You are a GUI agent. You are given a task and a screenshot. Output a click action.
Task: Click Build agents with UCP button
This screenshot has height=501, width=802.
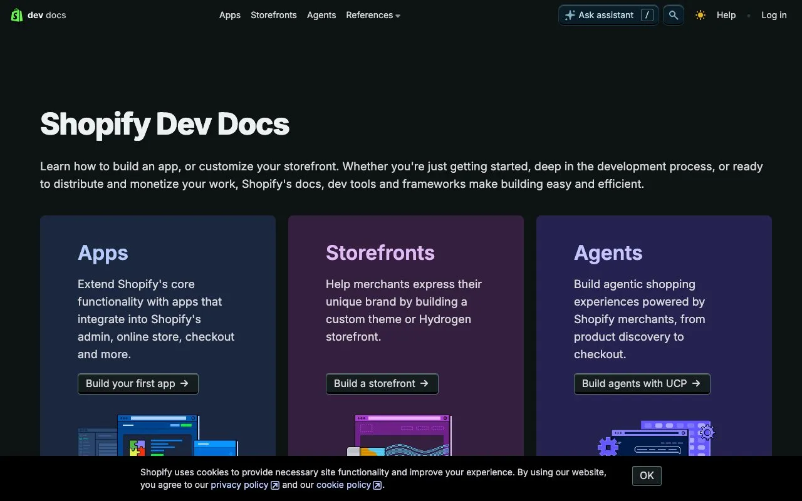(642, 384)
